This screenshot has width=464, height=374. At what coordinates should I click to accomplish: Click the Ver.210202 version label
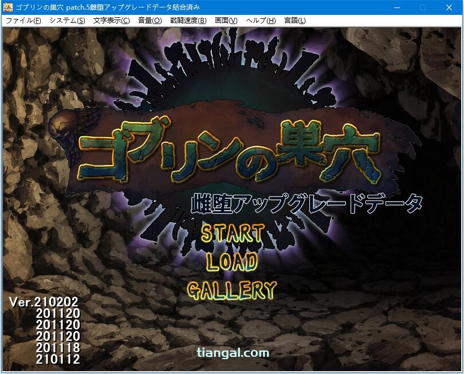coord(44,301)
